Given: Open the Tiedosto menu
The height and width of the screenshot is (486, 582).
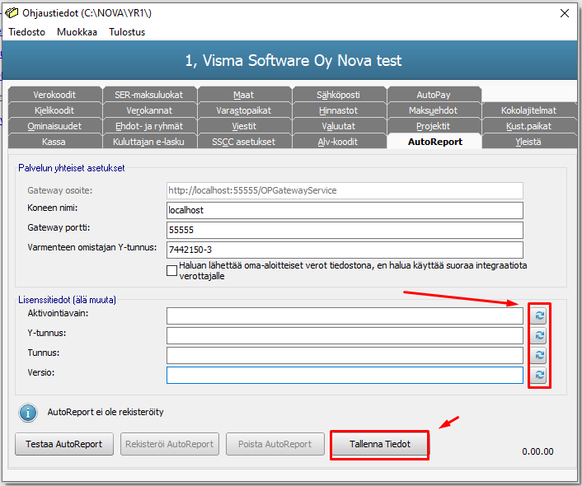Looking at the screenshot, I should click(x=26, y=32).
